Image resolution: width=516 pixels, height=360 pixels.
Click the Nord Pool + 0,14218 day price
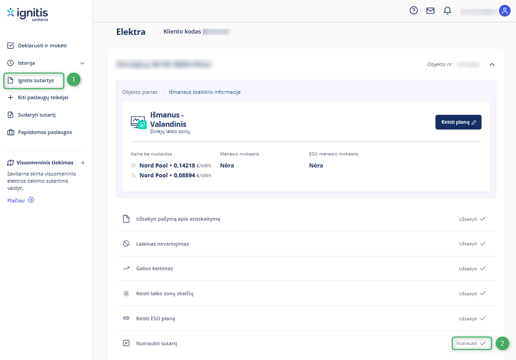coord(175,166)
